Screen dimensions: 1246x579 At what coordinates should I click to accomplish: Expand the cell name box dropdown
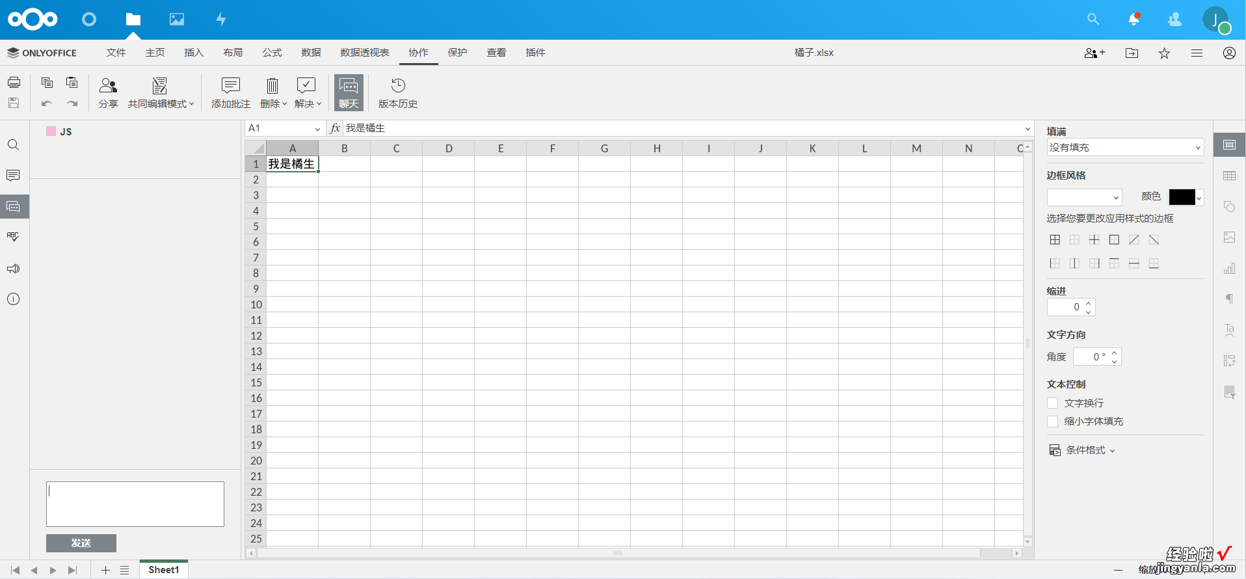[x=317, y=129]
